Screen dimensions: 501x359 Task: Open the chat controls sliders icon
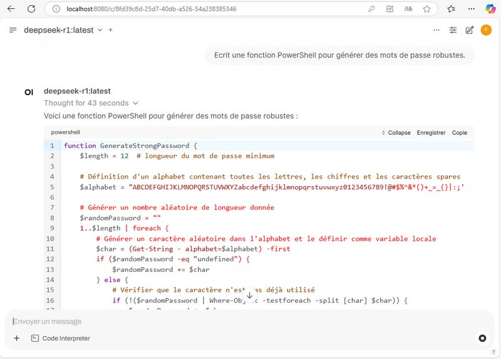click(453, 30)
